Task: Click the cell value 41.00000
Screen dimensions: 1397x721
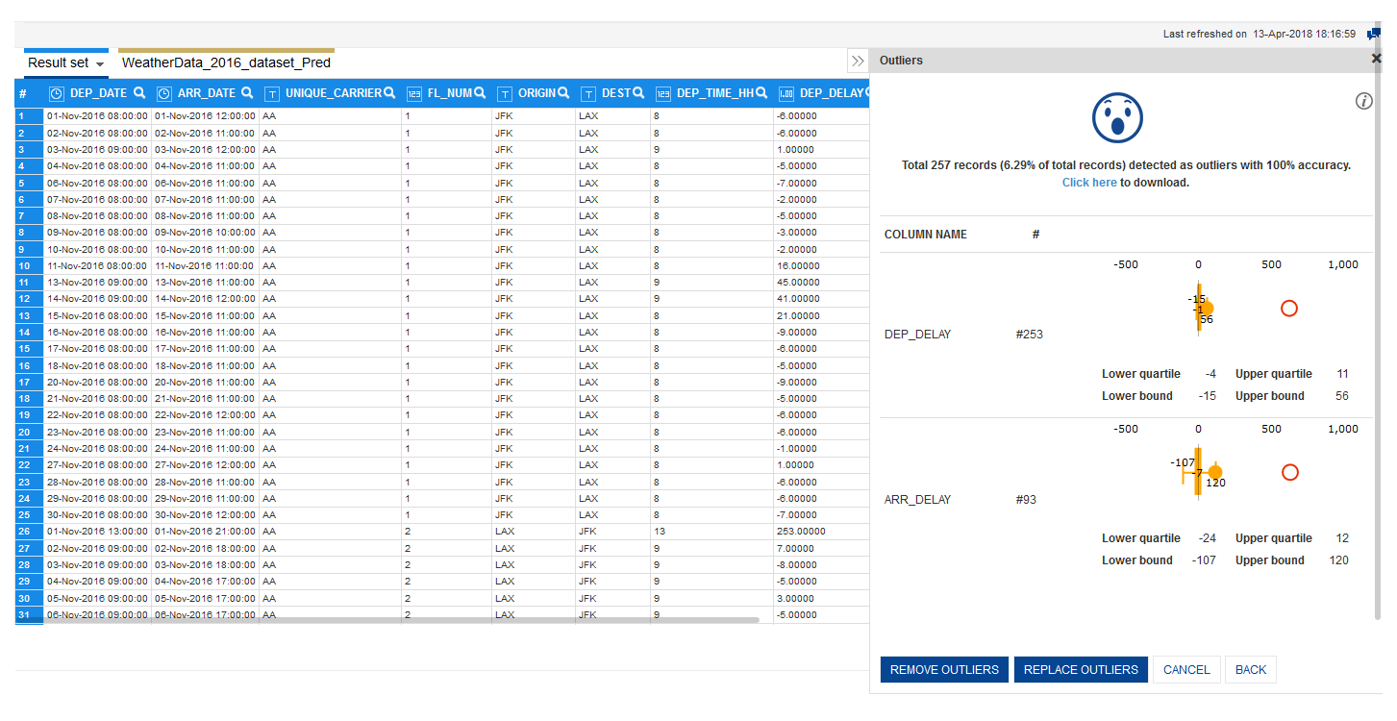Action: point(798,299)
